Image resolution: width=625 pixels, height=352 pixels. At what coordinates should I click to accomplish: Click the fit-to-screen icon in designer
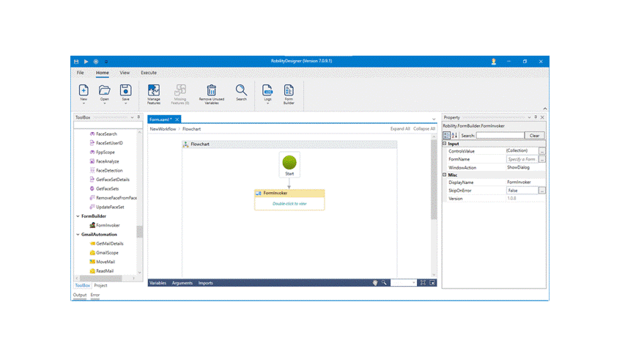point(423,282)
